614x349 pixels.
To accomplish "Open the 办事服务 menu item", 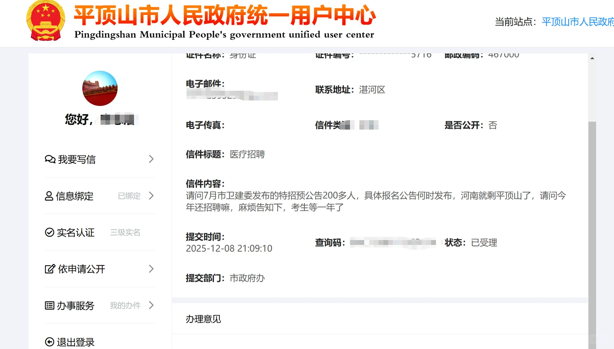I will click(100, 305).
